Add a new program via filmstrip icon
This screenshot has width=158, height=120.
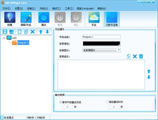pos(5,32)
